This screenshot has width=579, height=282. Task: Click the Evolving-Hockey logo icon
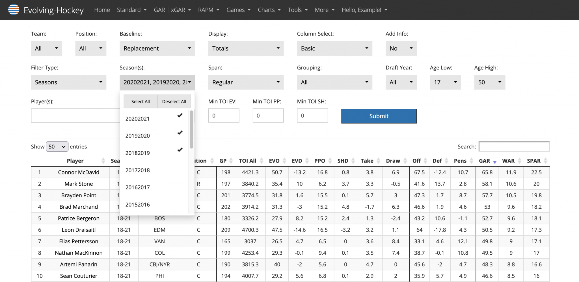(14, 10)
